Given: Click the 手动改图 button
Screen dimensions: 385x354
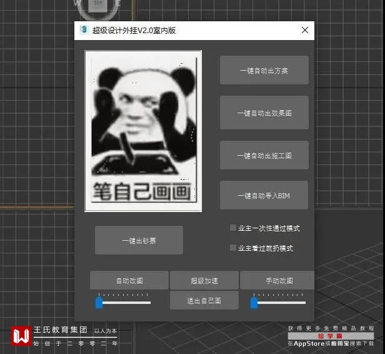Looking at the screenshot, I should pos(277,280).
